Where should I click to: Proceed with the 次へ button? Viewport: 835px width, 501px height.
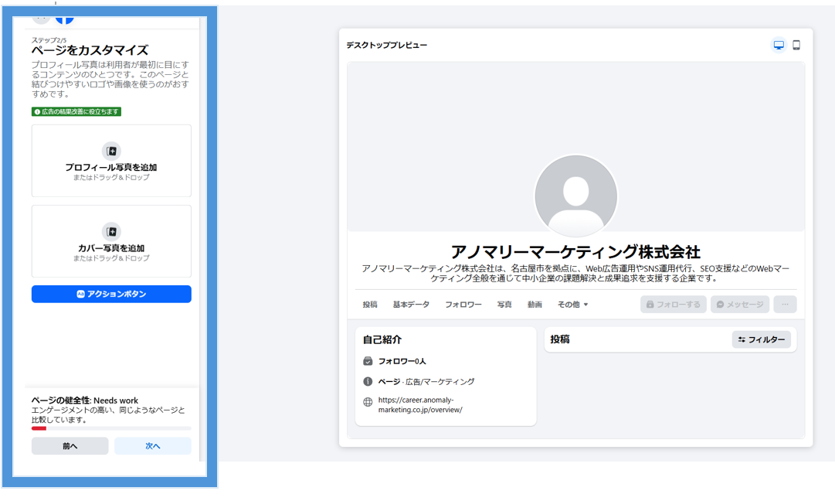(x=153, y=446)
